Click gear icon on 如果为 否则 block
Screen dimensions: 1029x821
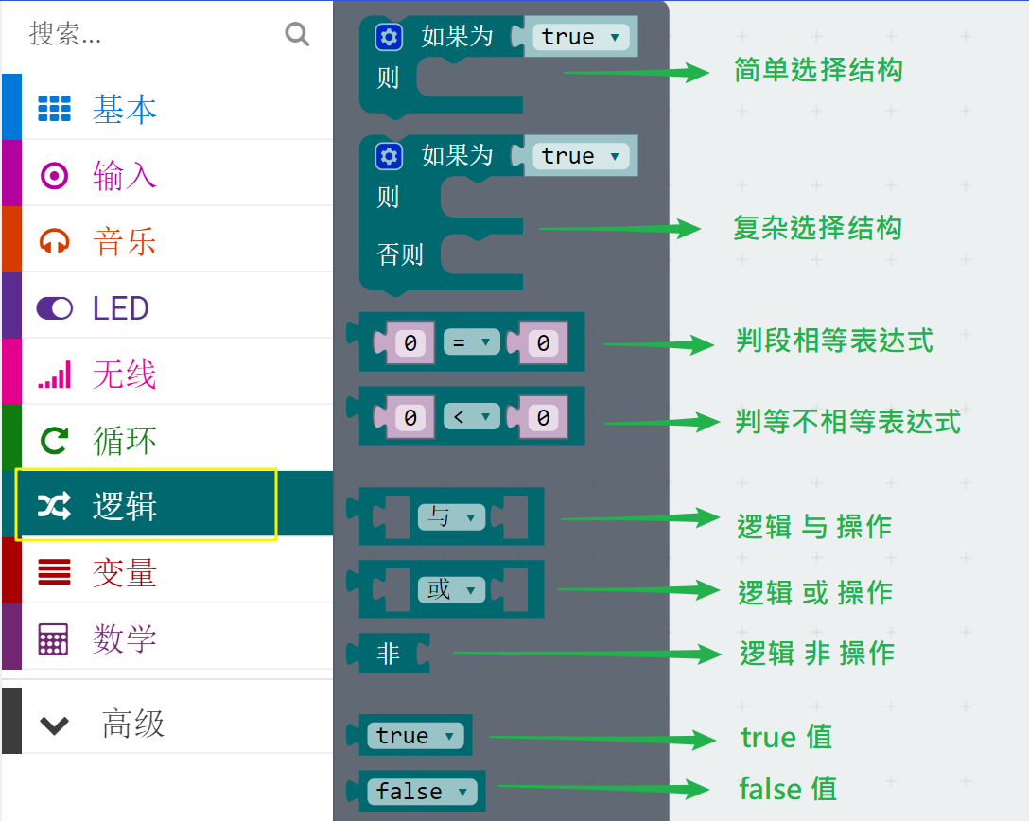[389, 156]
